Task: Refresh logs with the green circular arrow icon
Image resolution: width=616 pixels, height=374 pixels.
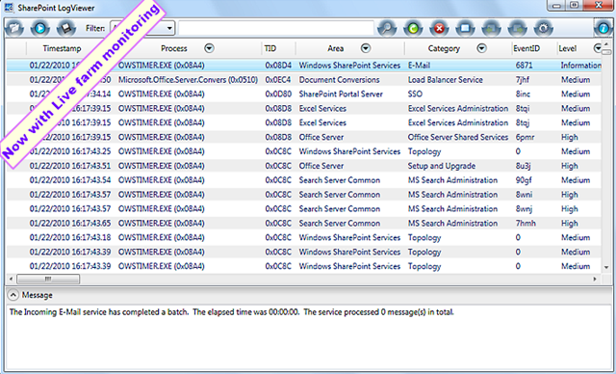Action: coord(413,28)
